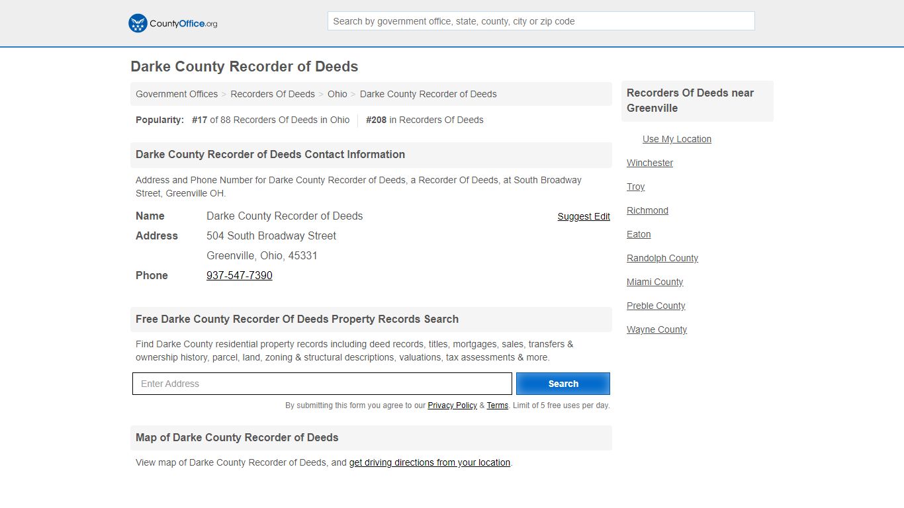This screenshot has width=904, height=508.
Task: Open the Miami County link
Action: (655, 282)
